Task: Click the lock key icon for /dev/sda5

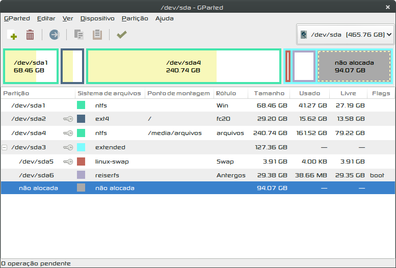Action: (x=68, y=162)
